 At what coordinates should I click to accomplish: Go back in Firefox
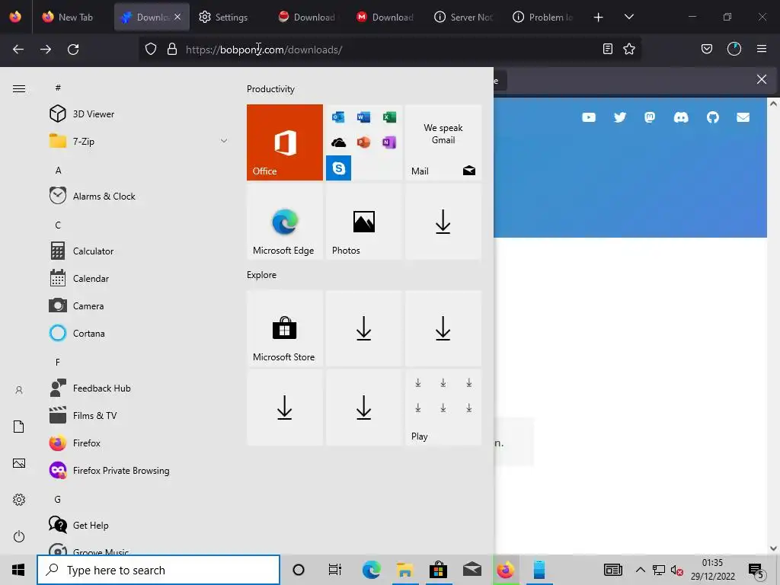18,50
